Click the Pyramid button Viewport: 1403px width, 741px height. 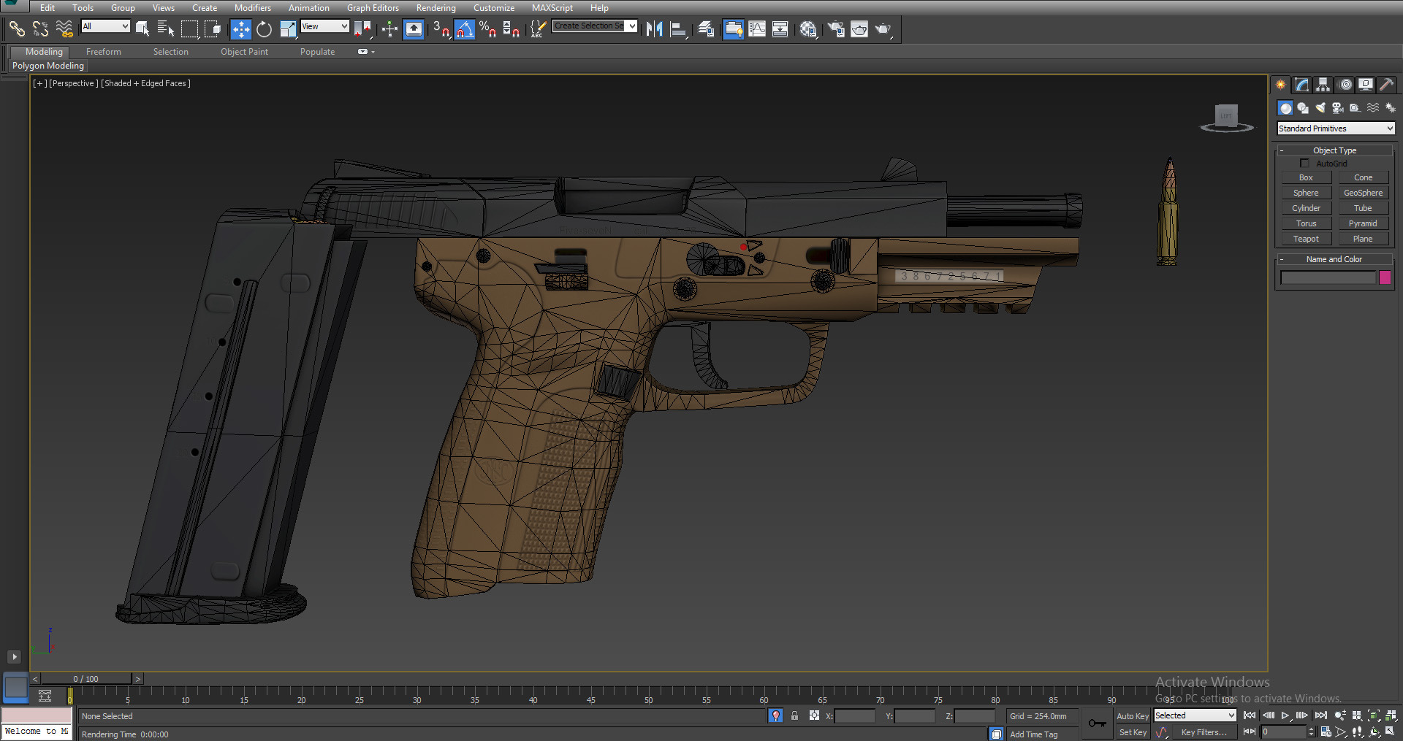tap(1363, 223)
